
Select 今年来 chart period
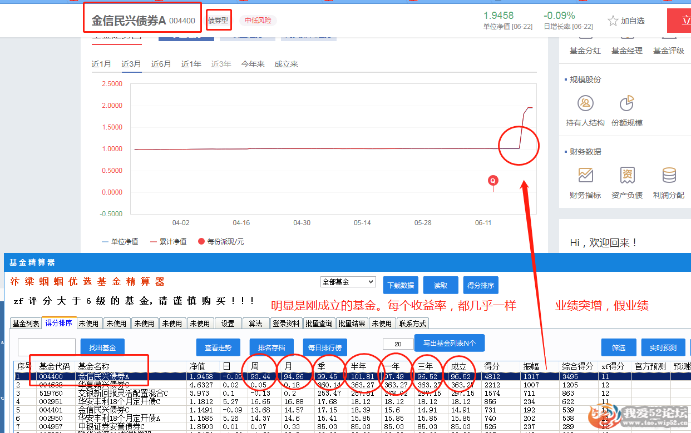point(253,64)
